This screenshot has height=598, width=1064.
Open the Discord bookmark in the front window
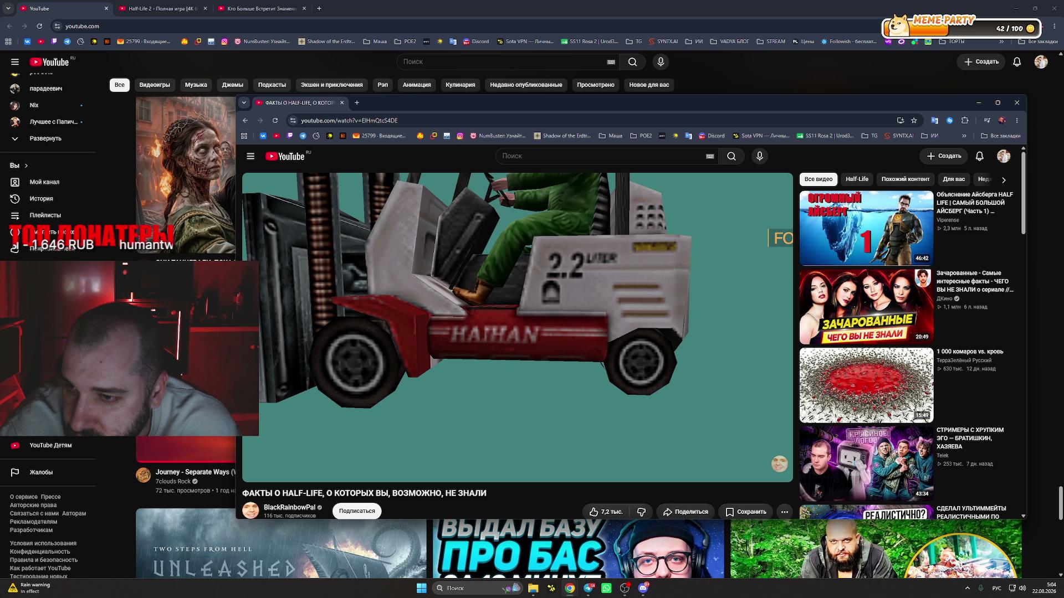[x=711, y=136]
